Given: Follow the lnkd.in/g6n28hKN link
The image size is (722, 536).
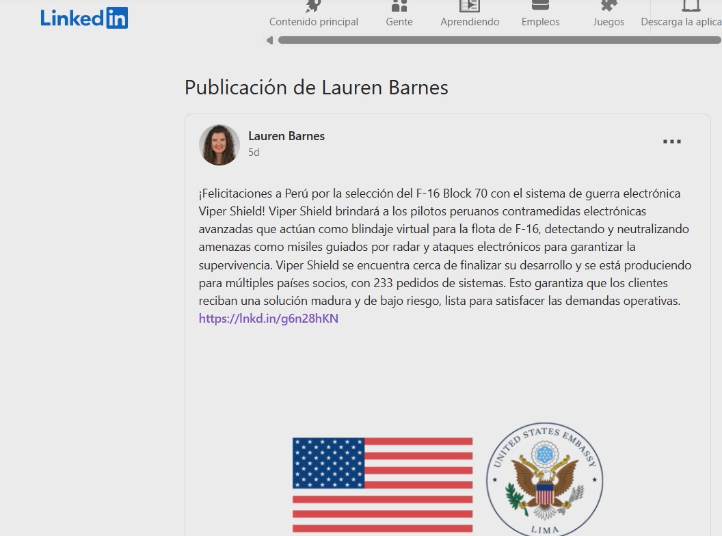Looking at the screenshot, I should coord(269,319).
